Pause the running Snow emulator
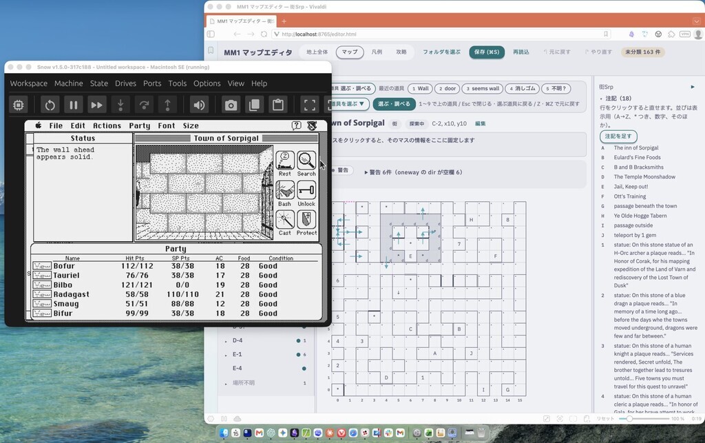This screenshot has width=705, height=443. 73,105
